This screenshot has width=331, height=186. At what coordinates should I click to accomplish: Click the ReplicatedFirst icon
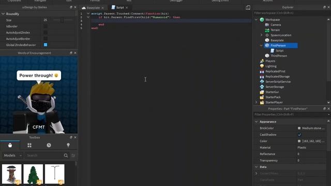[x=262, y=71]
